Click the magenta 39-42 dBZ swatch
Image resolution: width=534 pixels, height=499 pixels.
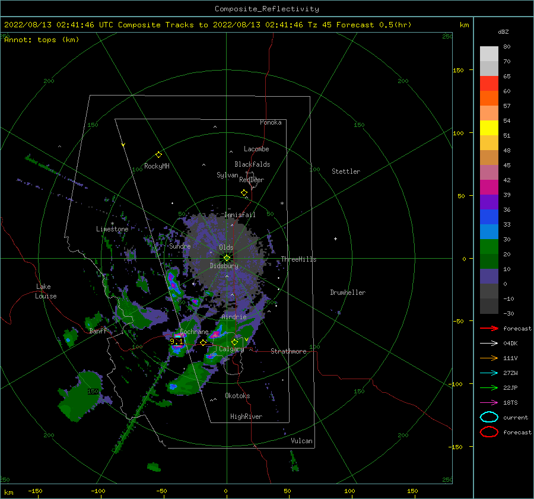click(489, 187)
